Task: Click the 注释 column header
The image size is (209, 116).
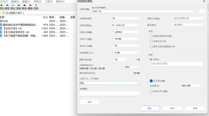Action: pyautogui.click(x=73, y=17)
